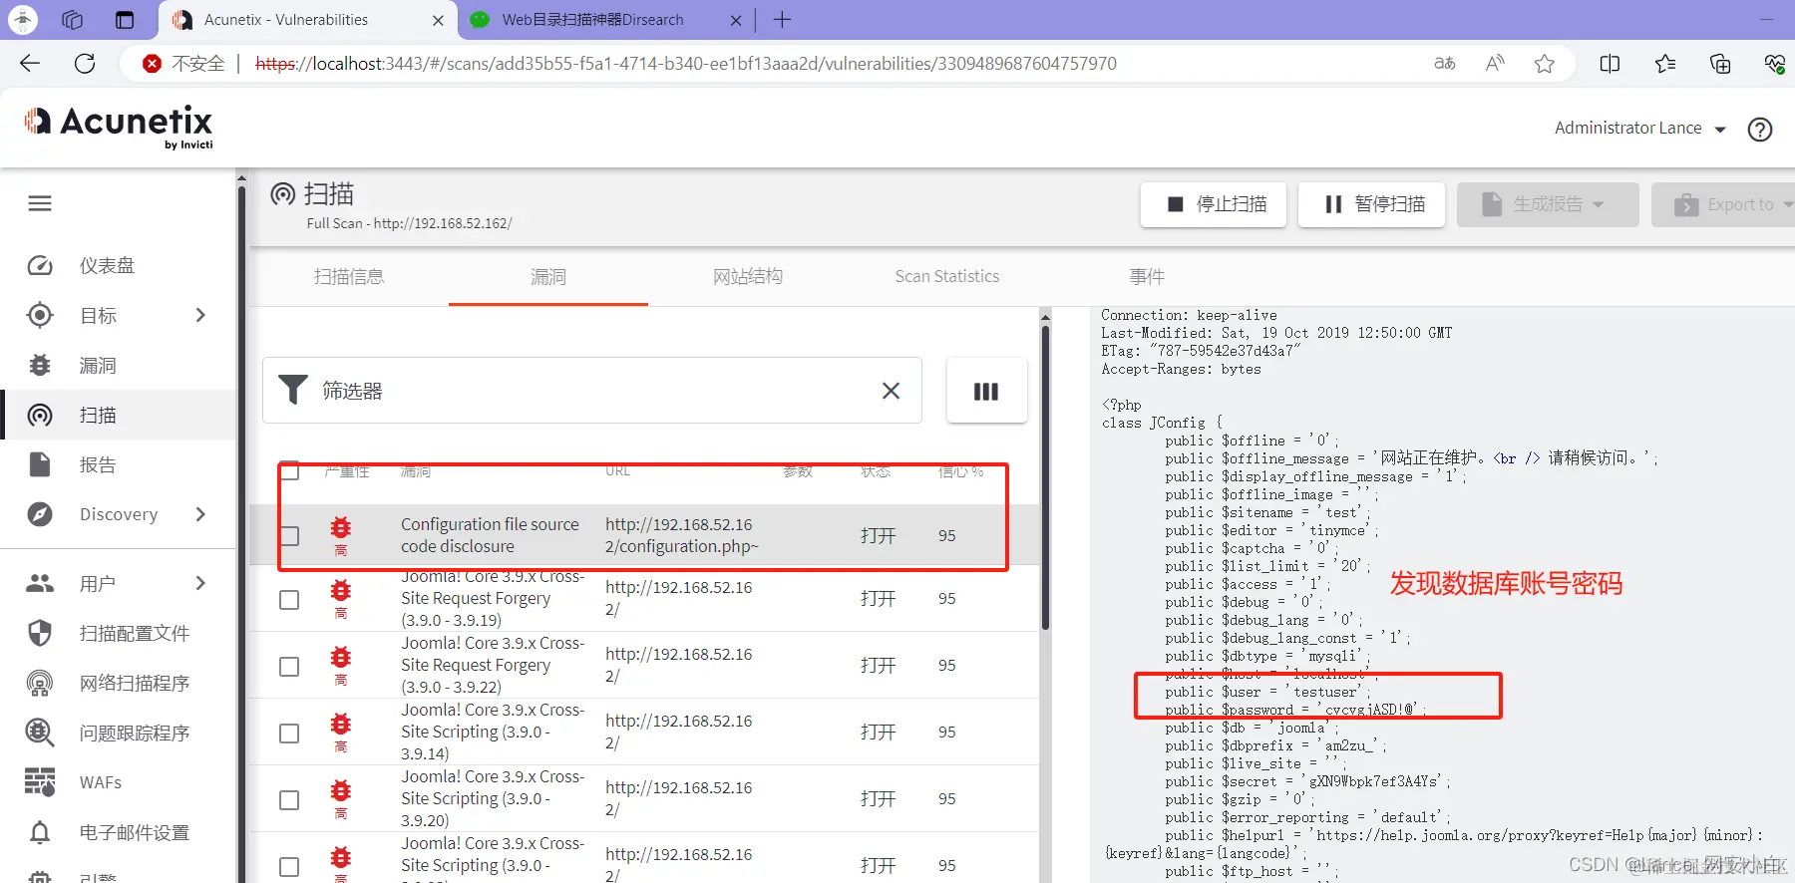
Task: Click the vulnerability list vertical scrollbar
Action: (x=1045, y=478)
